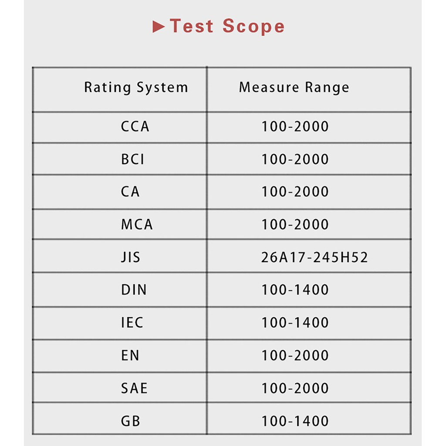
Task: Click the Test Scope heading
Action: (226, 26)
